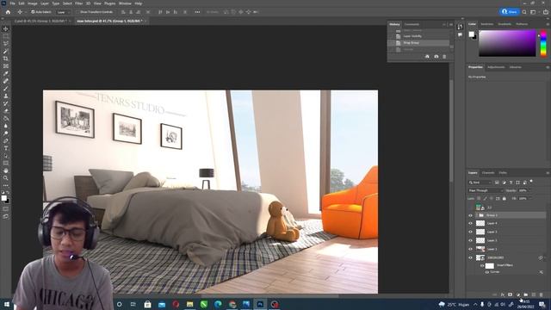Click the Share button
Screen dimensions: 551x310
510,12
